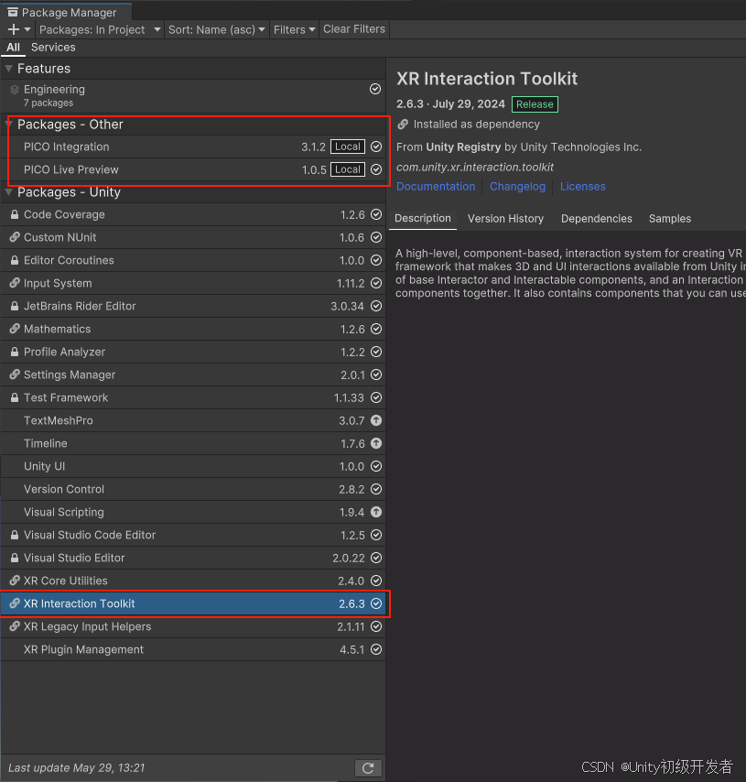Select the Unity UI package
This screenshot has width=746, height=782.
[x=193, y=466]
